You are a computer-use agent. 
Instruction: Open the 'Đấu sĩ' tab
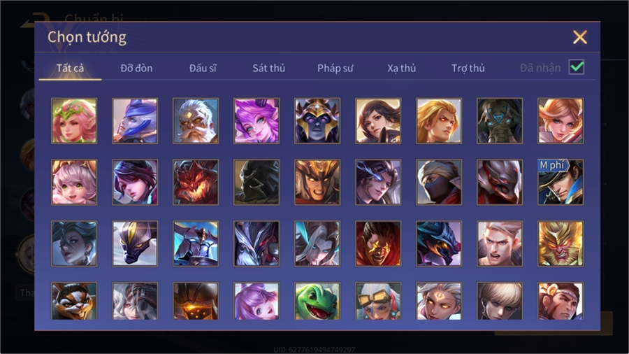(203, 69)
